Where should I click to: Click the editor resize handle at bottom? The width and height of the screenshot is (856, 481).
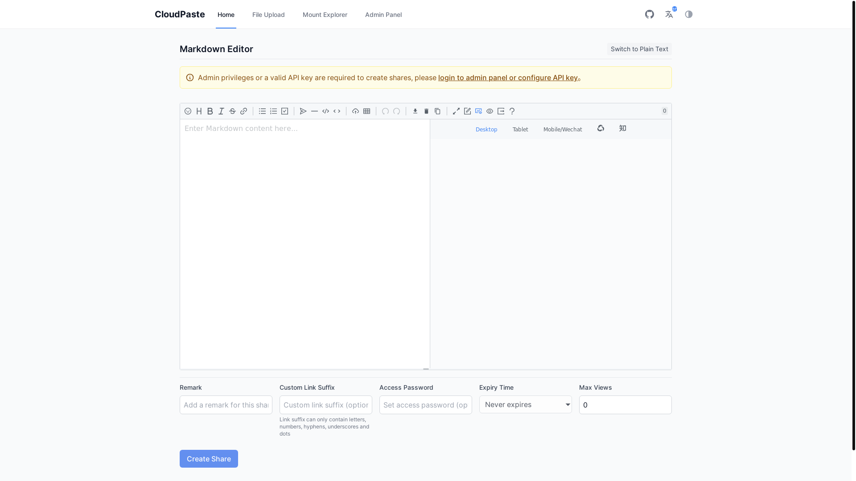point(426,369)
